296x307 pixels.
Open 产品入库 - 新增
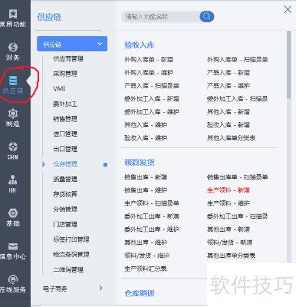coord(229,72)
